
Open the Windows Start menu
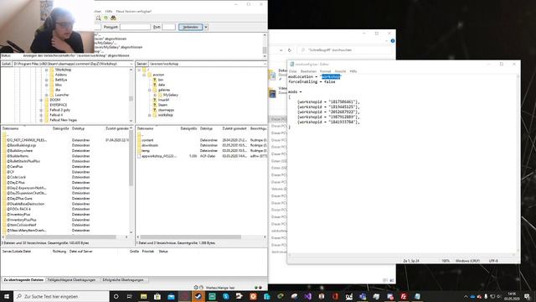pos(7,296)
